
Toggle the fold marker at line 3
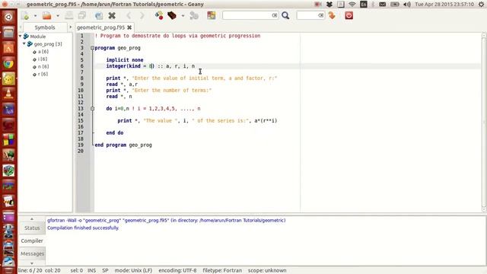pyautogui.click(x=92, y=48)
